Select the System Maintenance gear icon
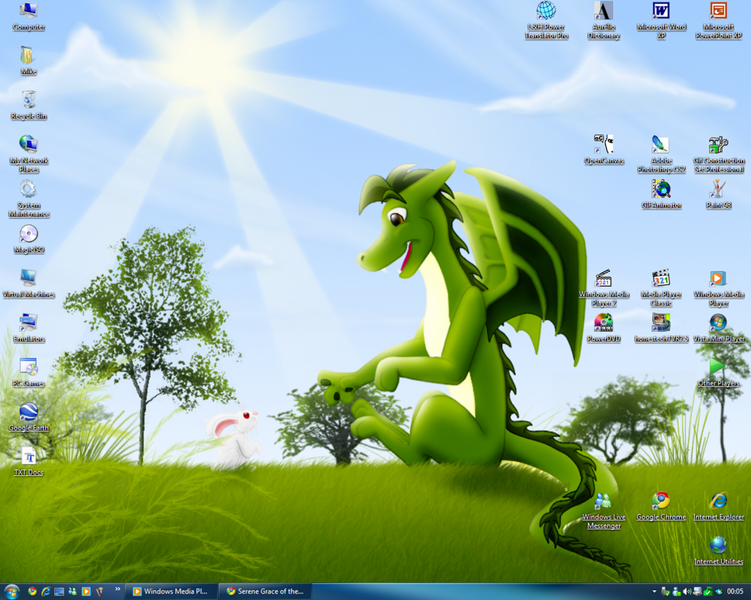The height and width of the screenshot is (600, 751). (29, 199)
